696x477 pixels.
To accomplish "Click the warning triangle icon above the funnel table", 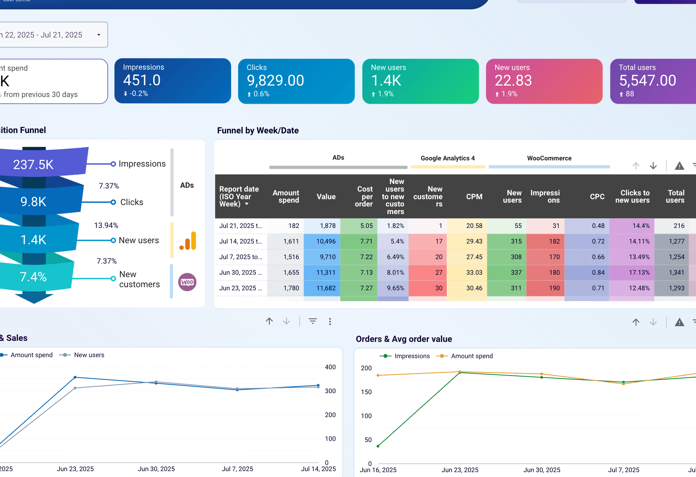I will pyautogui.click(x=679, y=166).
